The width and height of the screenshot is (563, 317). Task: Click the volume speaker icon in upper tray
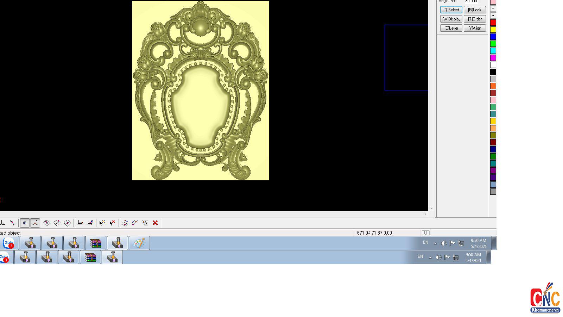[x=444, y=243]
